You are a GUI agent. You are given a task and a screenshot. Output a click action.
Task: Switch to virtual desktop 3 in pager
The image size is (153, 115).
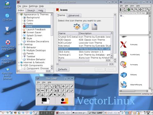(47, 113)
